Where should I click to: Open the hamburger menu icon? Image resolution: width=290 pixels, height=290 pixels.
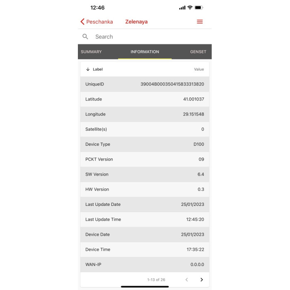[x=200, y=22]
